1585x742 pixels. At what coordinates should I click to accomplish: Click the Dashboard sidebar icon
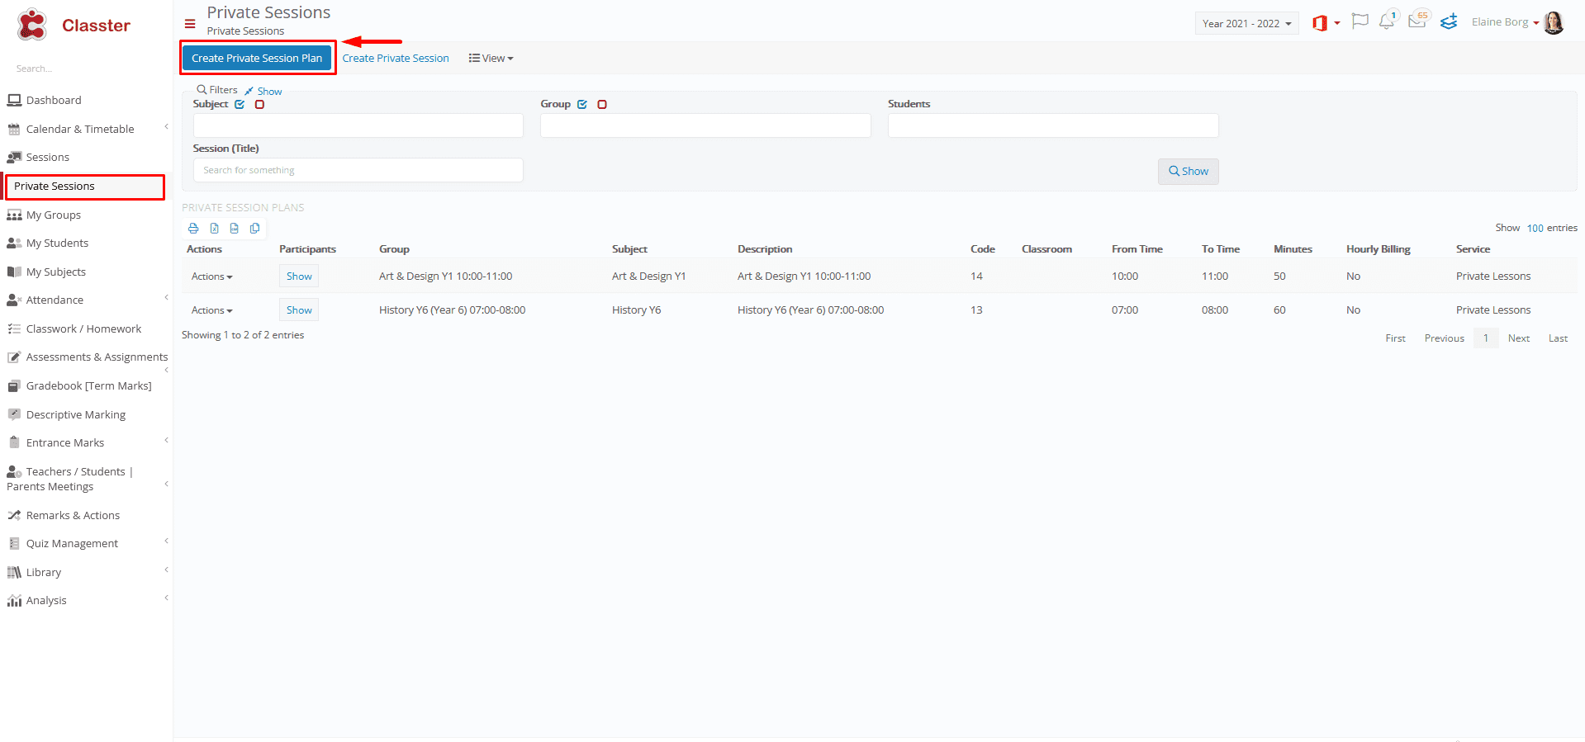[x=14, y=100]
